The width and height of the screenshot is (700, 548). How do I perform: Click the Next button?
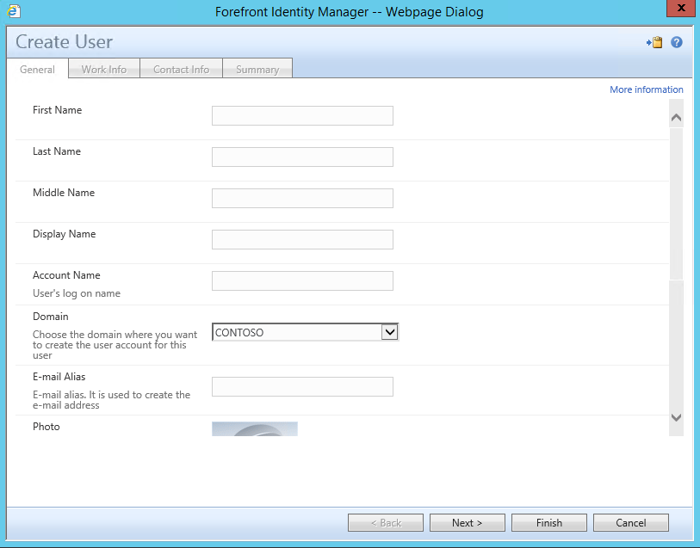(468, 522)
